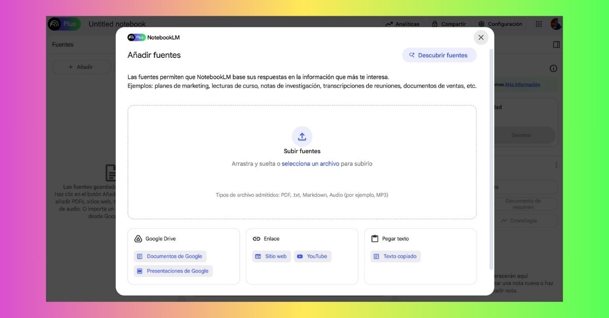Image resolution: width=609 pixels, height=318 pixels.
Task: Click the Analíticas trend line icon
Action: point(389,24)
